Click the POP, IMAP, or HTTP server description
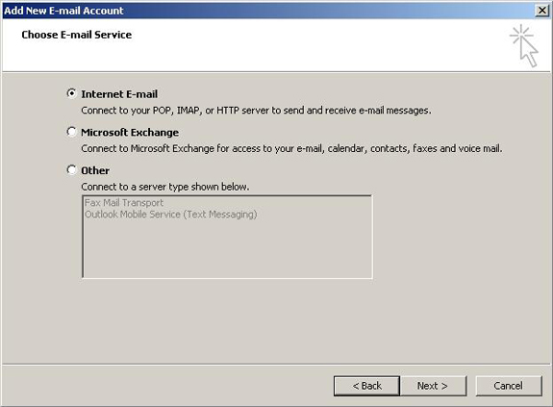553x407 pixels. pos(256,111)
